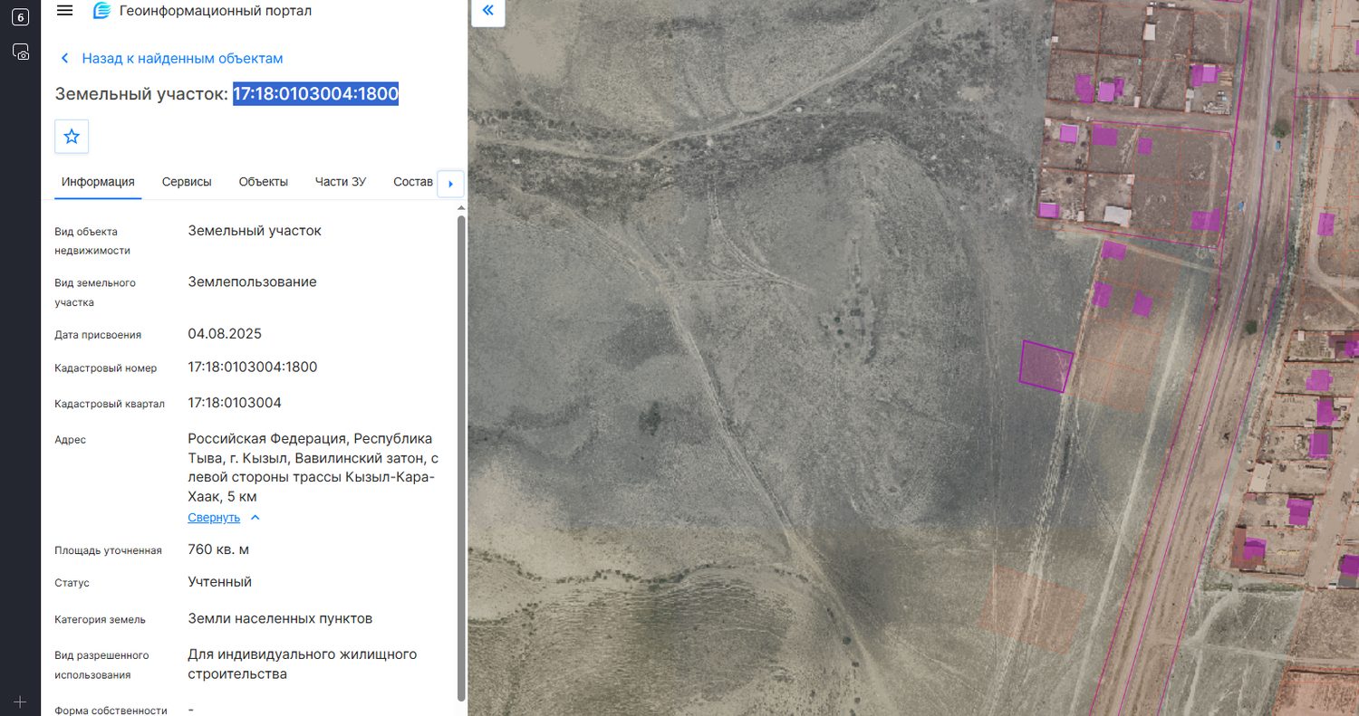Open the Состав tab
The height and width of the screenshot is (716, 1359).
point(413,182)
